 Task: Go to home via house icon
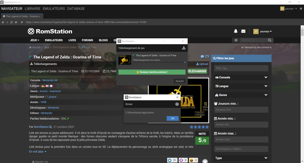pyautogui.click(x=16, y=22)
